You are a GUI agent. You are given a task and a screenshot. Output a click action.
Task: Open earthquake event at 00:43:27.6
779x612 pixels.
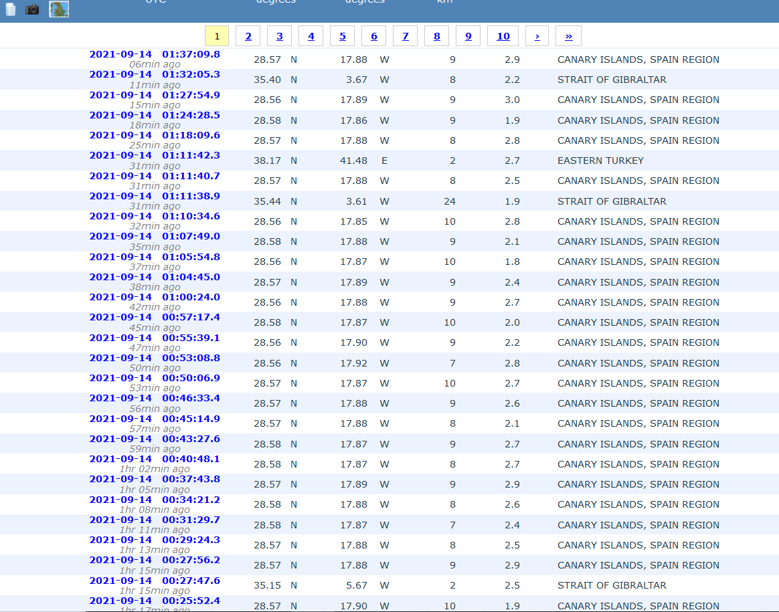tap(155, 439)
